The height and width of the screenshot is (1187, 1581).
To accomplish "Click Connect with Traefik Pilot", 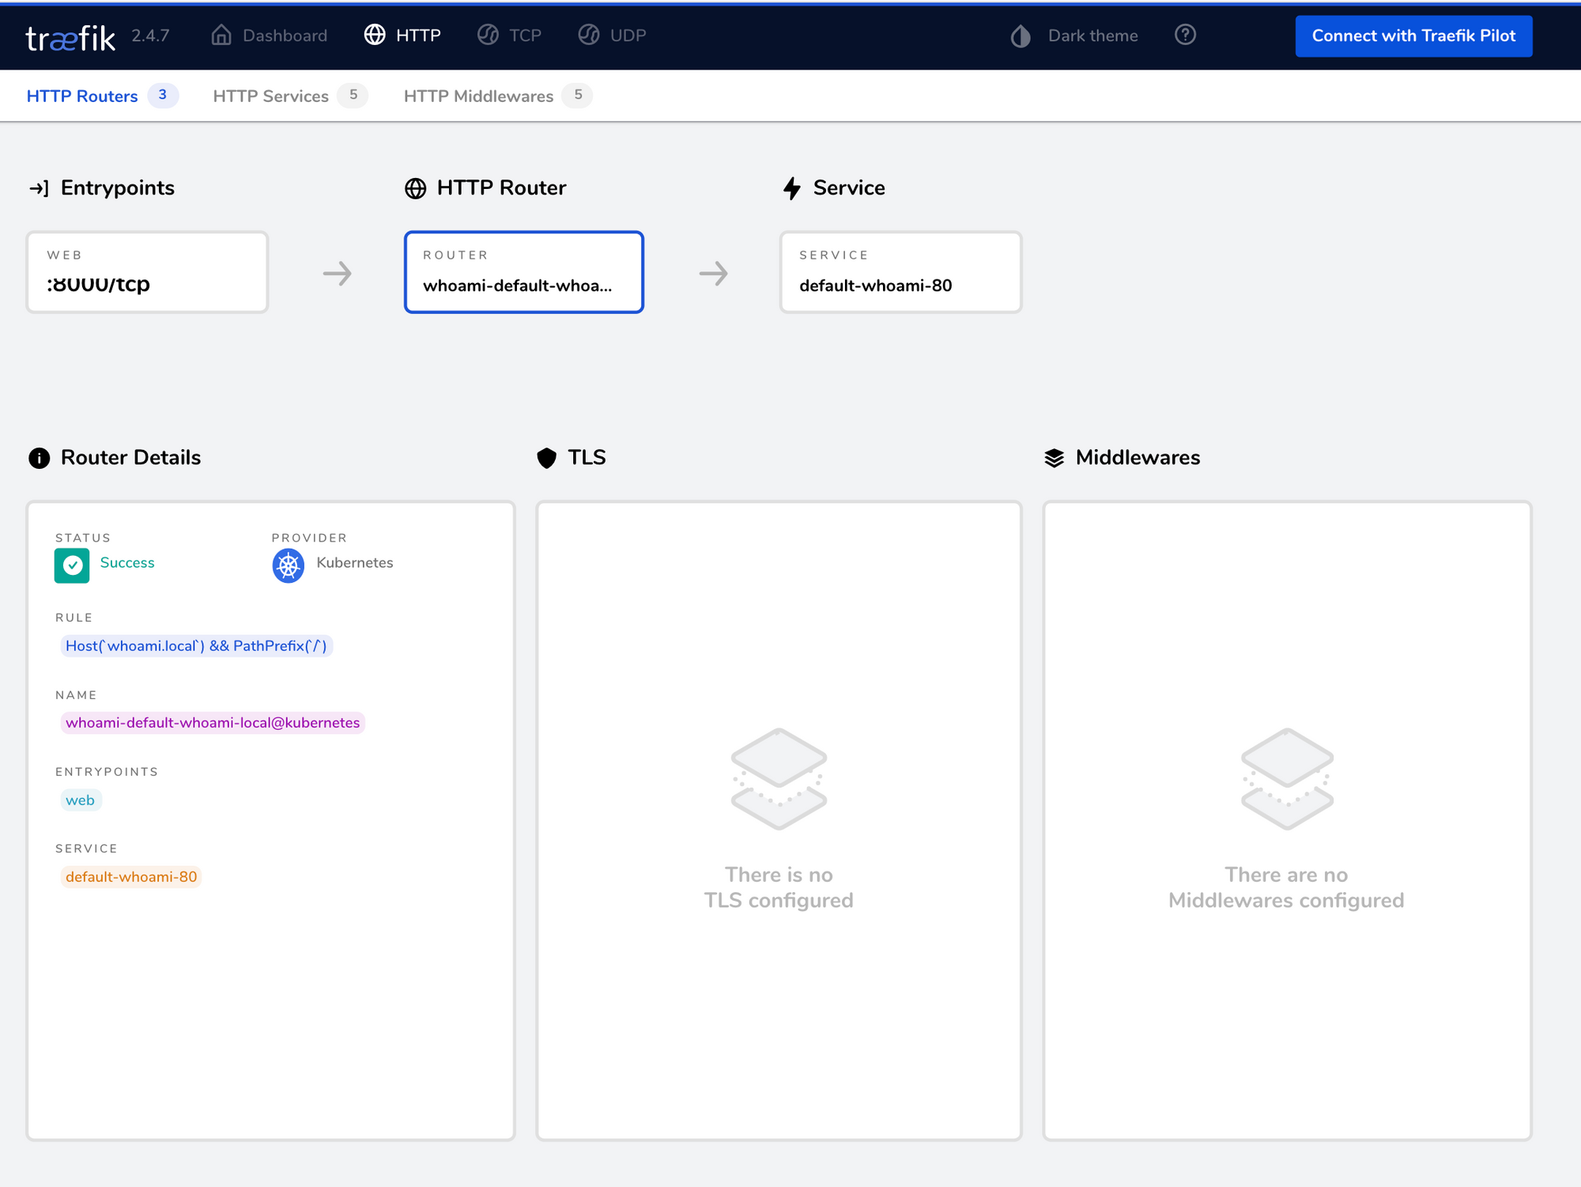I will 1413,36.
